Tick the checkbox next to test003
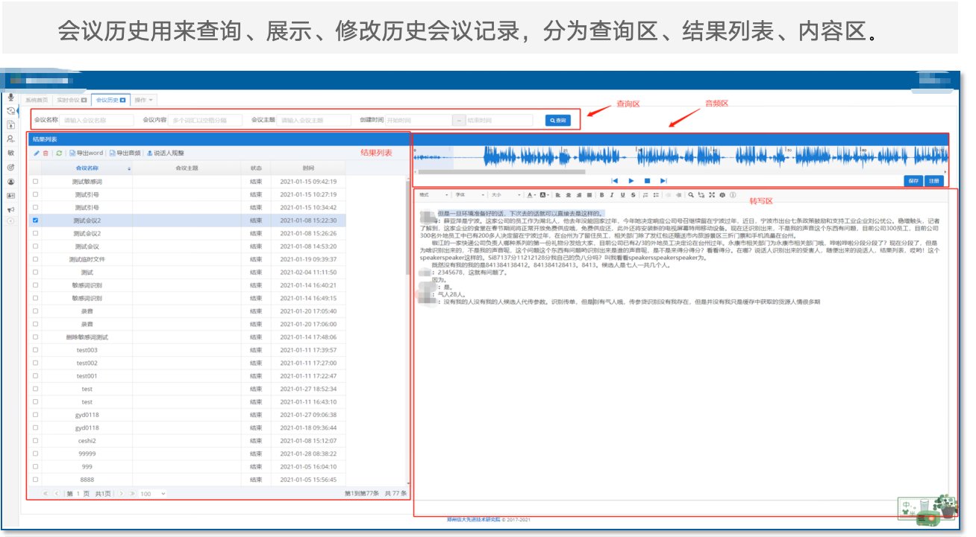 point(35,350)
